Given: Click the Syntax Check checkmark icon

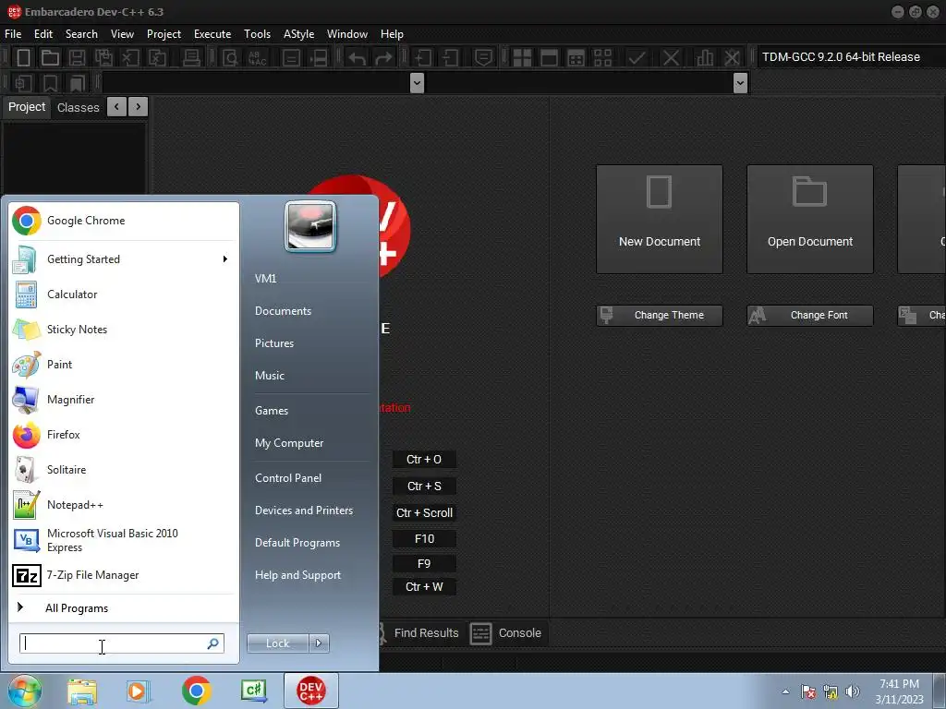Looking at the screenshot, I should point(637,57).
